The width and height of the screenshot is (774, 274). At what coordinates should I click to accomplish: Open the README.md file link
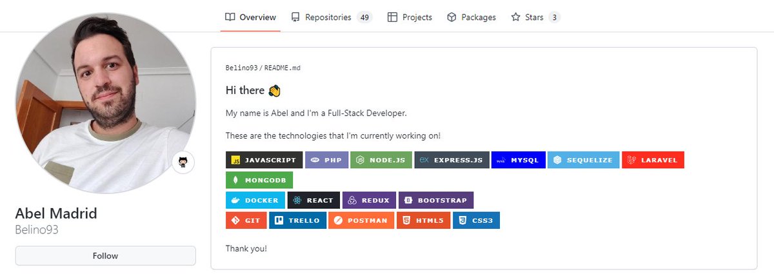tap(282, 67)
